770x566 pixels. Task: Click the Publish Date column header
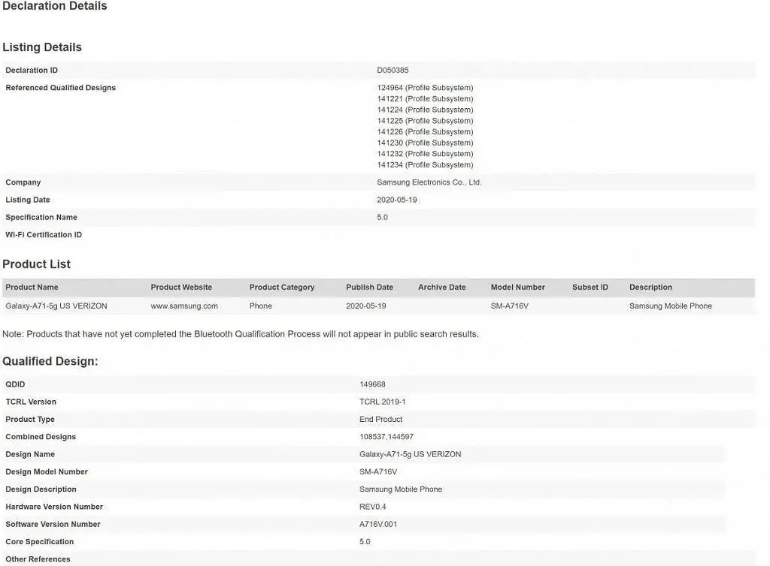pos(370,288)
